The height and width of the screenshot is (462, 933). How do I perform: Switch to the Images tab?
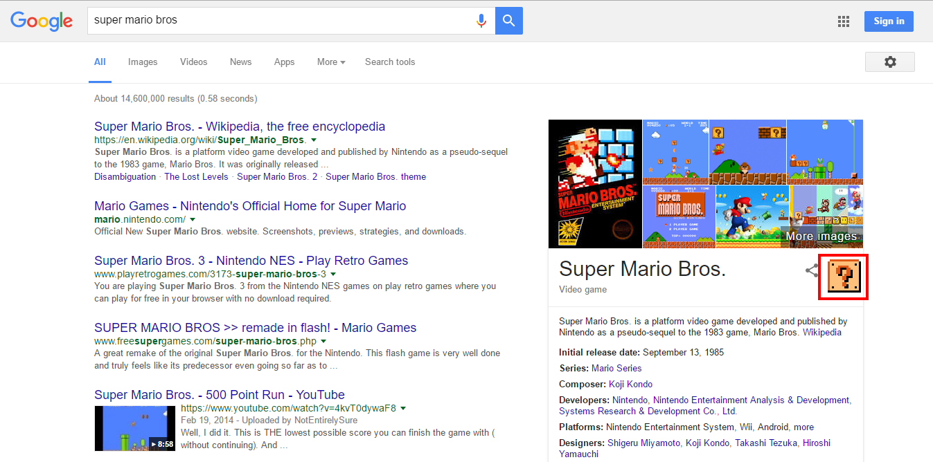coord(143,62)
